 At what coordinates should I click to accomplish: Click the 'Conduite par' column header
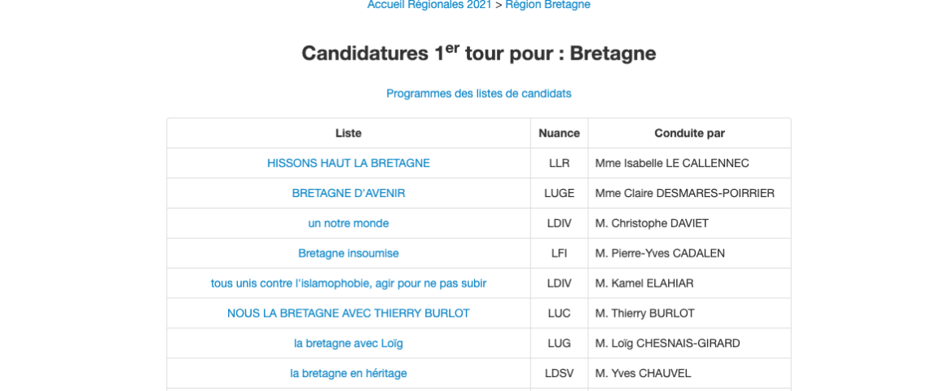click(x=689, y=133)
